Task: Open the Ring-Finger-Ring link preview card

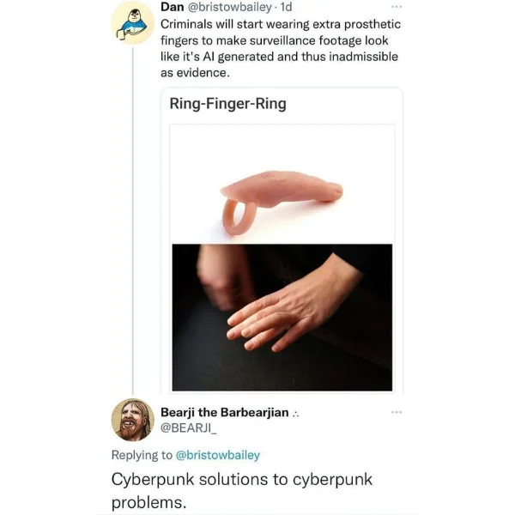Action: (282, 240)
